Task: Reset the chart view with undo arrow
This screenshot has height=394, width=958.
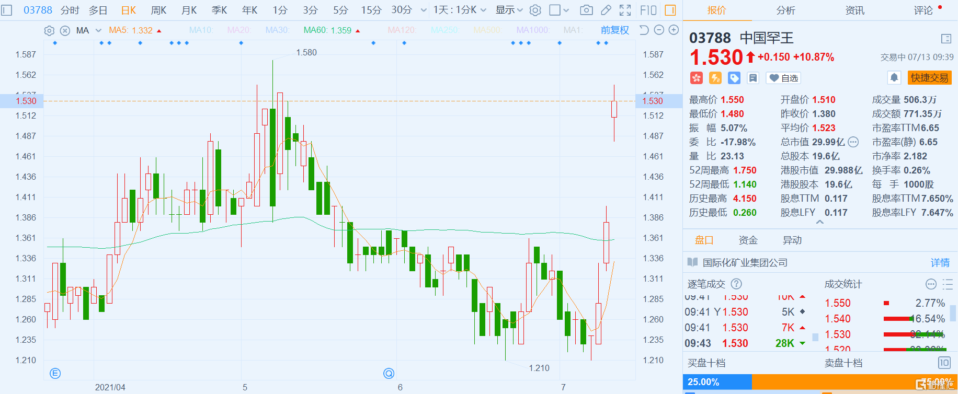Action: (644, 30)
